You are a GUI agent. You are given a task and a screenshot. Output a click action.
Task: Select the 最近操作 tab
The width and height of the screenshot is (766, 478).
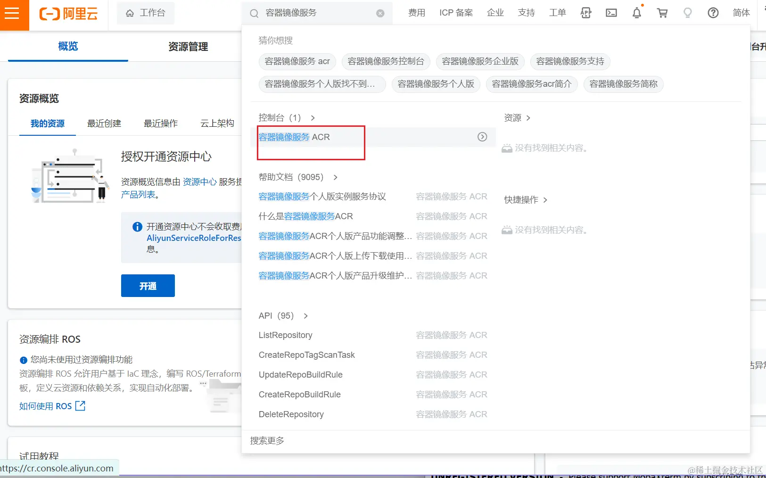click(161, 124)
